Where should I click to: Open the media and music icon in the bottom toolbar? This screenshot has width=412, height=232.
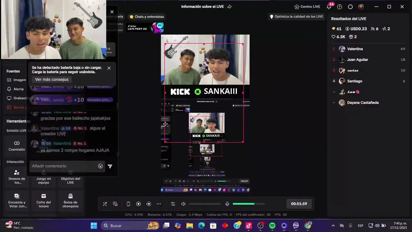pos(115,204)
